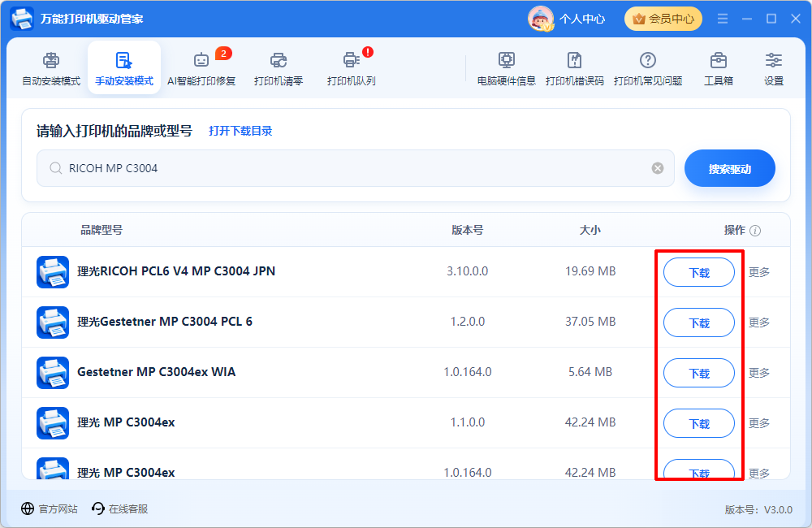Show the info tooltip beside 操作
Image resolution: width=812 pixels, height=528 pixels.
[x=755, y=231]
